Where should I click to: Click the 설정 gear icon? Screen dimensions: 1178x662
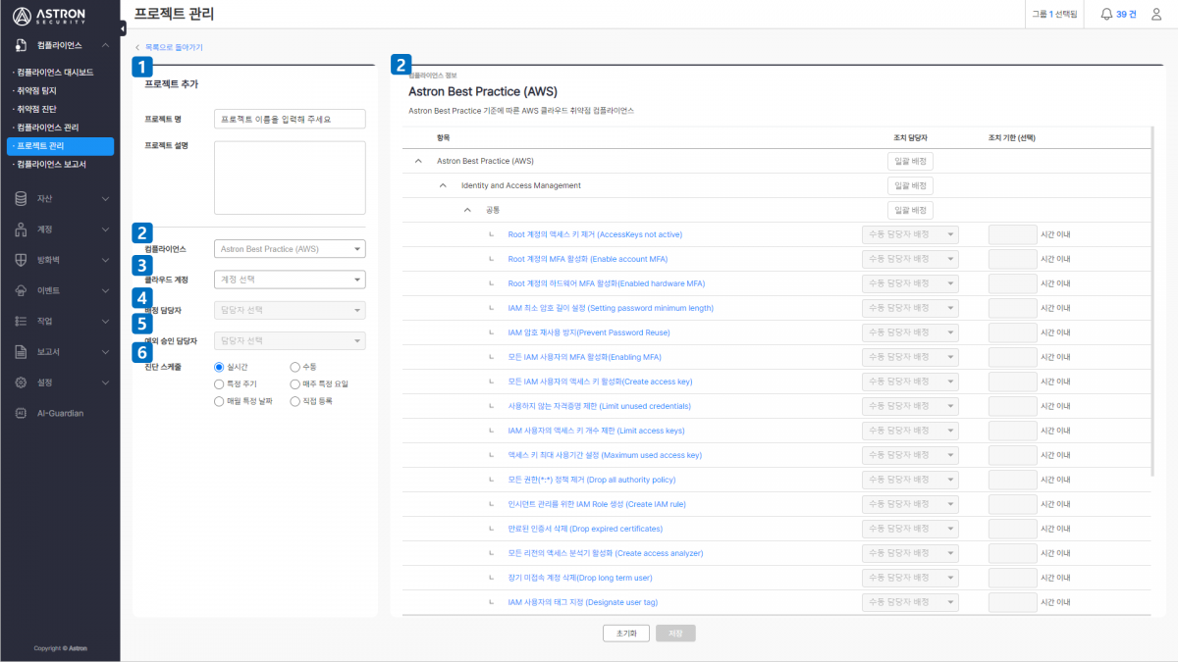[x=21, y=382]
